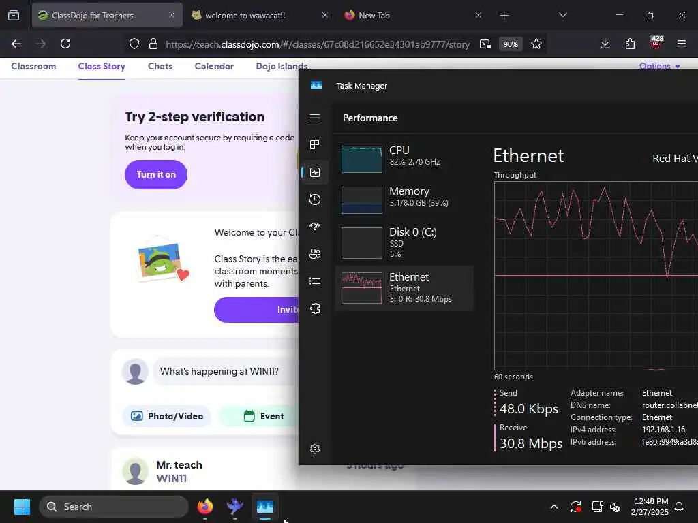Image resolution: width=698 pixels, height=523 pixels.
Task: Open Firefox application menu
Action: tap(682, 44)
